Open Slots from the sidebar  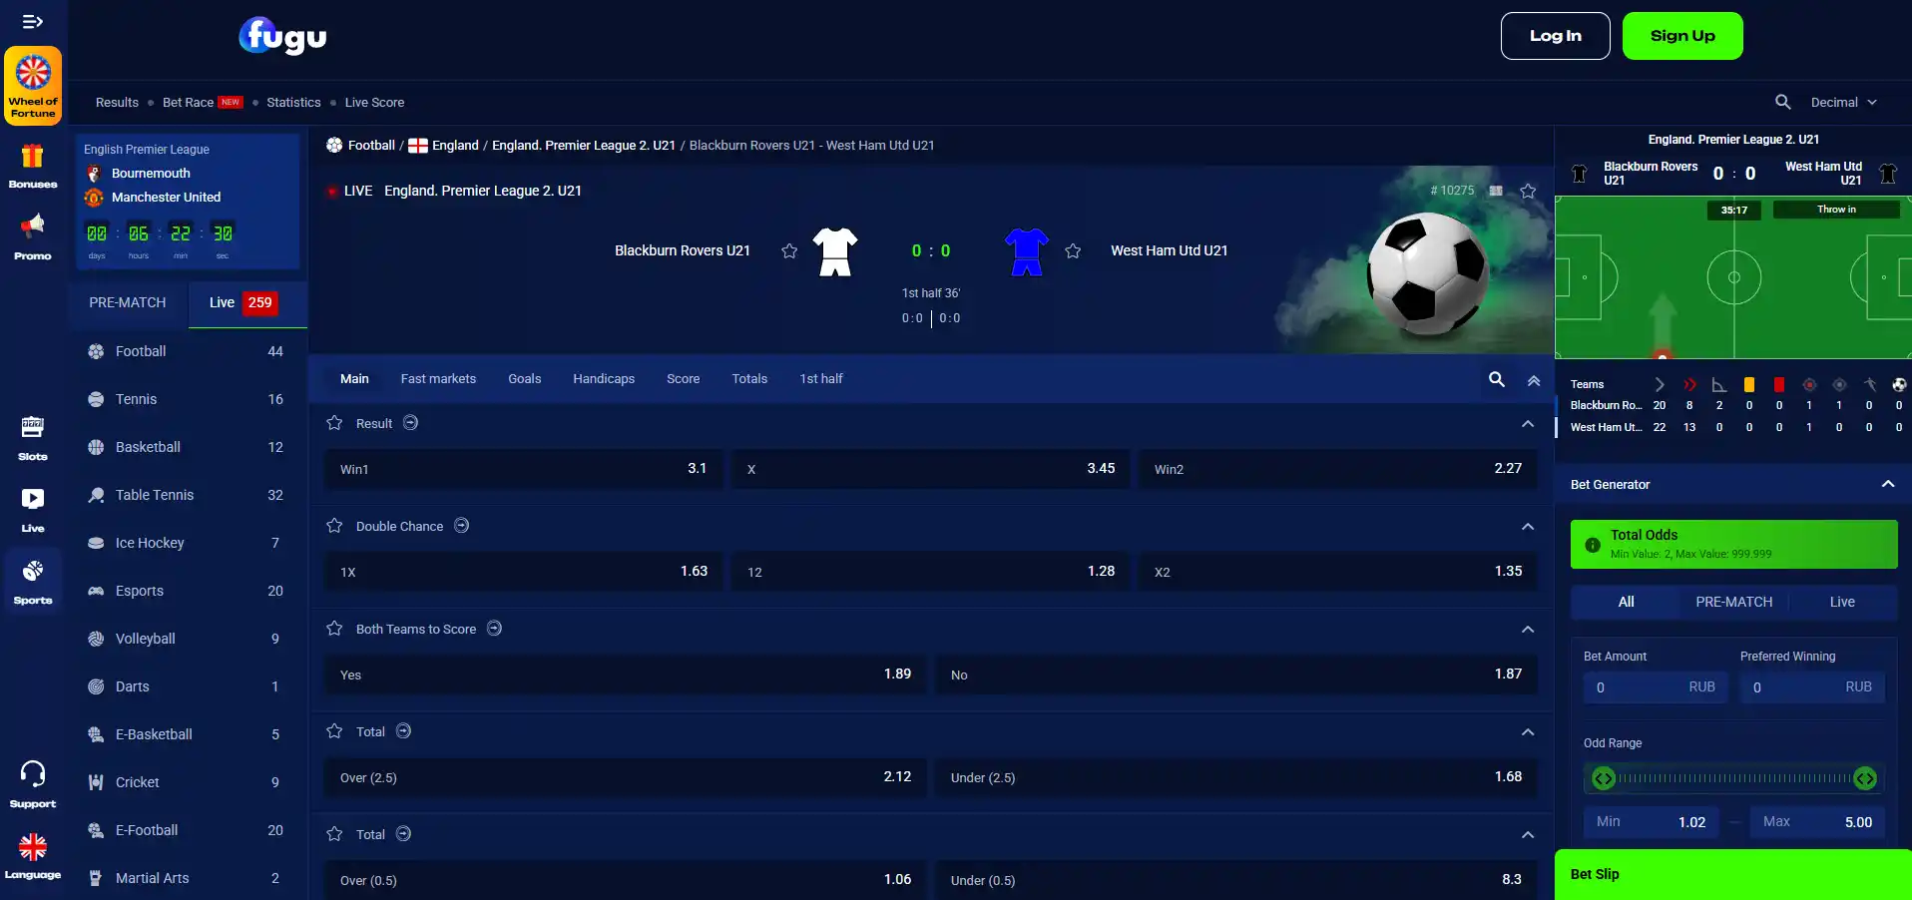tap(33, 438)
